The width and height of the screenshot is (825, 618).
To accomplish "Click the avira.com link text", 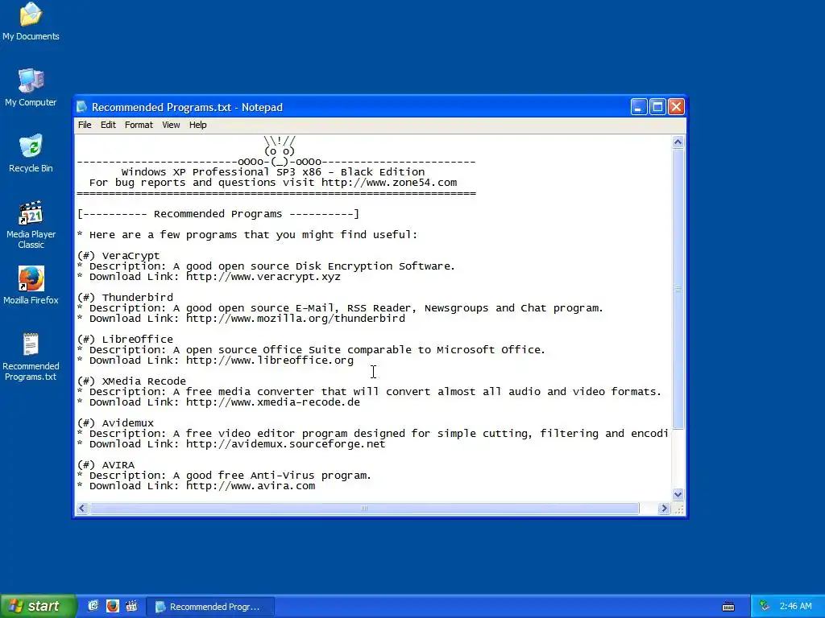I will (251, 486).
